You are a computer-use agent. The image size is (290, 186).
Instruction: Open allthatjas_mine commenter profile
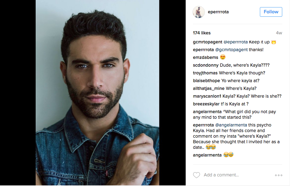click(x=209, y=88)
